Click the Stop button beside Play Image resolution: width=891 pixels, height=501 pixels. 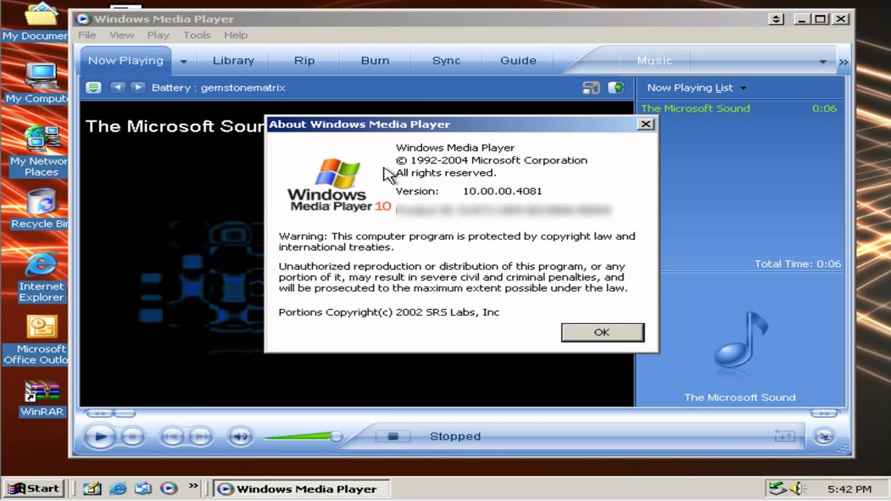click(x=132, y=437)
